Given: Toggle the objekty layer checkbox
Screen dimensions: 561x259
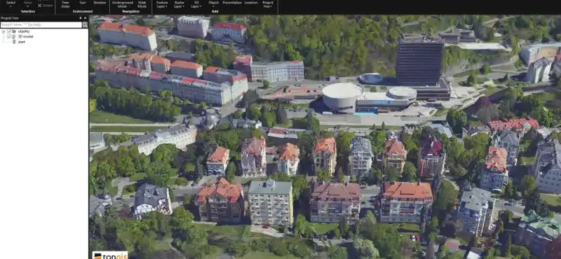Looking at the screenshot, I should pyautogui.click(x=9, y=31).
